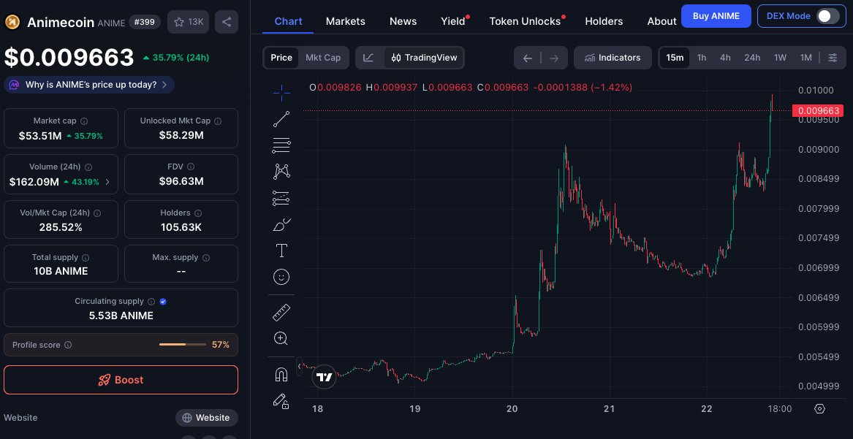Click the Buy ANIME button

(716, 16)
